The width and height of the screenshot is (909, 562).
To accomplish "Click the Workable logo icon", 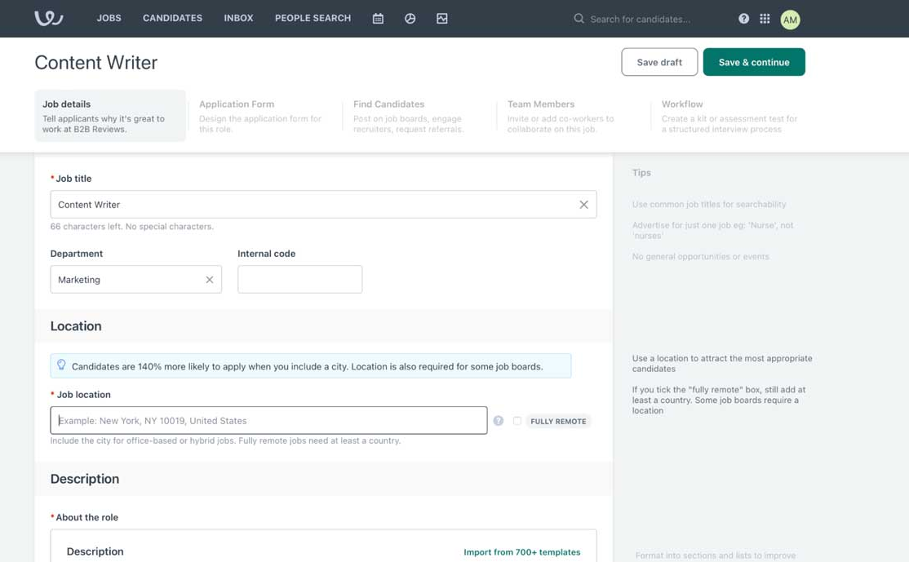I will 48,18.
